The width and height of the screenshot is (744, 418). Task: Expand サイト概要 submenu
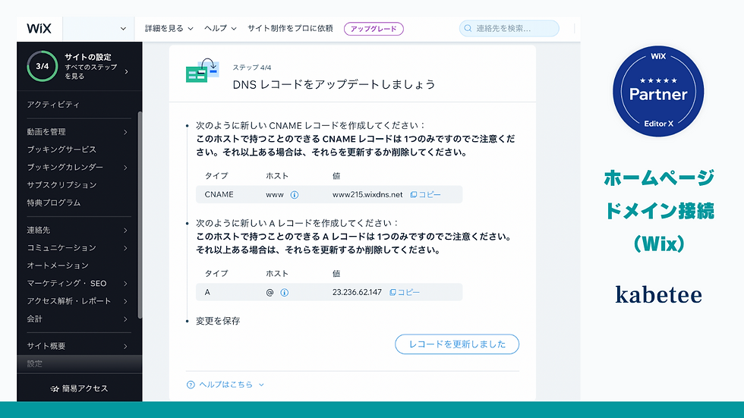(125, 346)
